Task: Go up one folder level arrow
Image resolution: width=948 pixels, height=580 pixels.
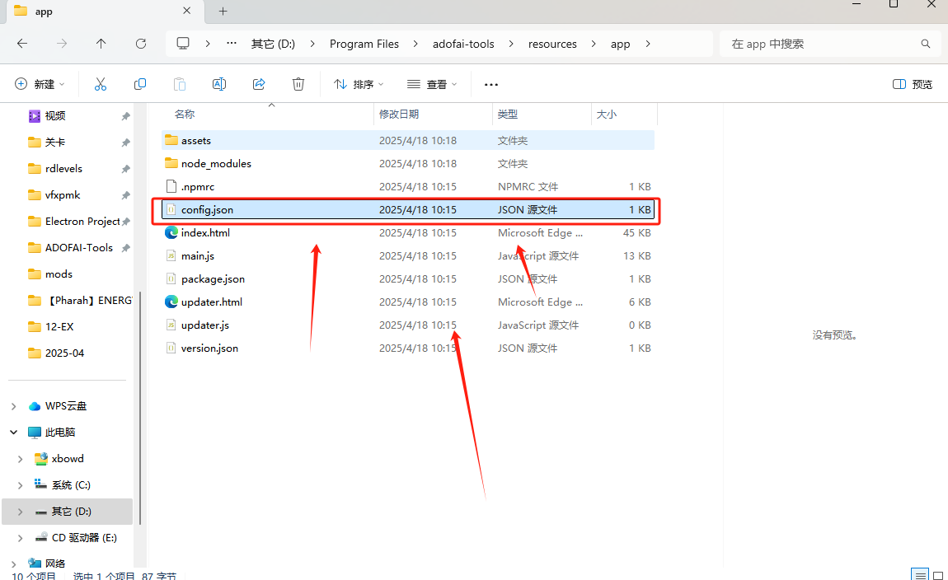Action: [101, 44]
